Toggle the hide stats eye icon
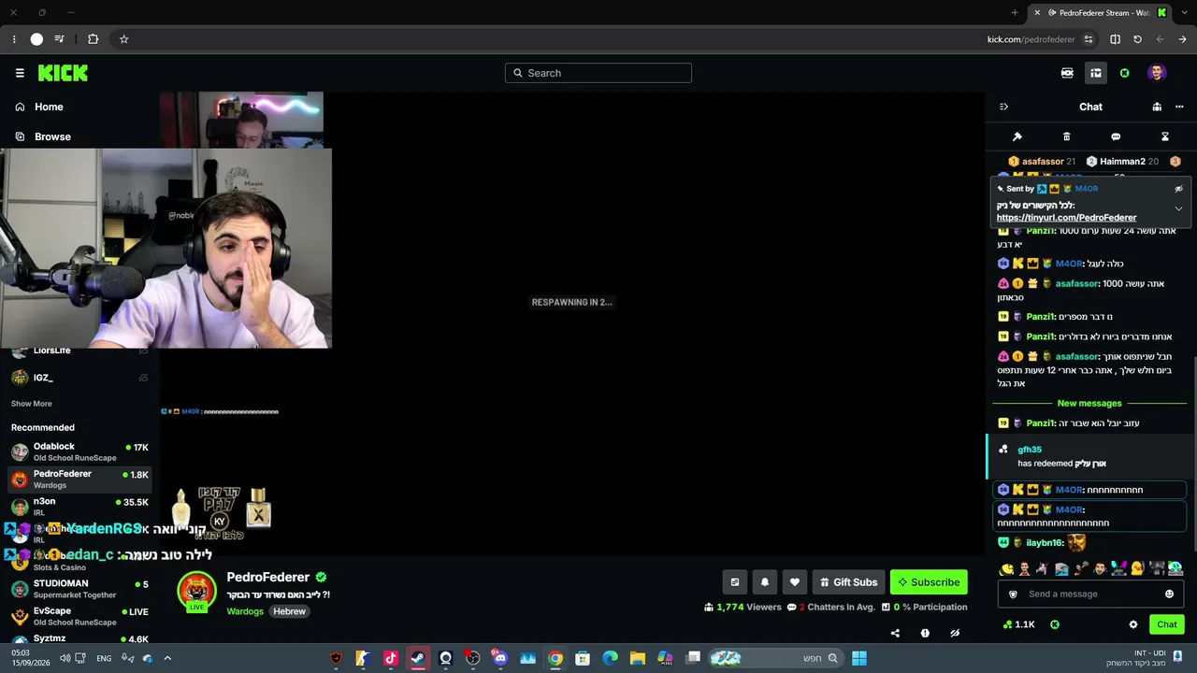This screenshot has width=1197, height=673. click(x=955, y=633)
